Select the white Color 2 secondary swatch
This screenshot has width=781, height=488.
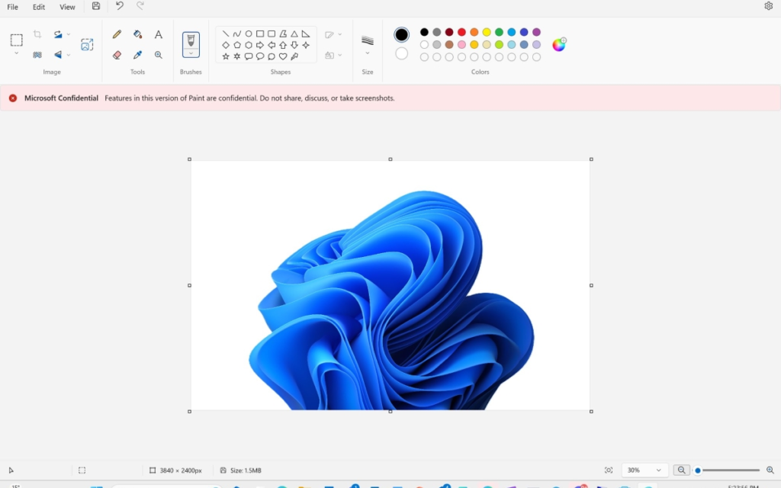[401, 53]
